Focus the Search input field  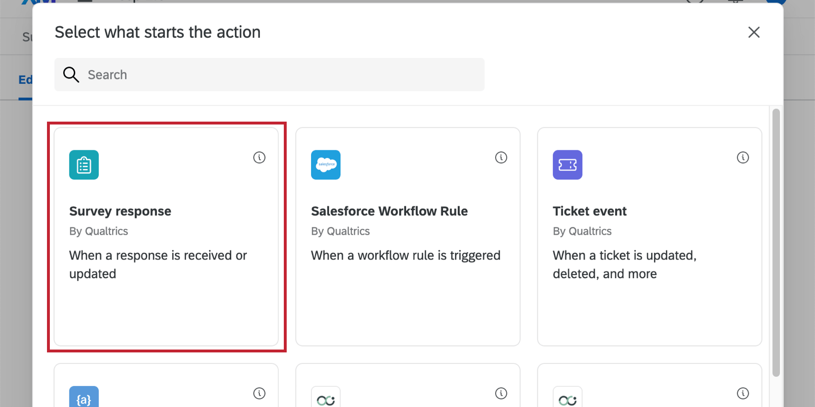click(269, 75)
